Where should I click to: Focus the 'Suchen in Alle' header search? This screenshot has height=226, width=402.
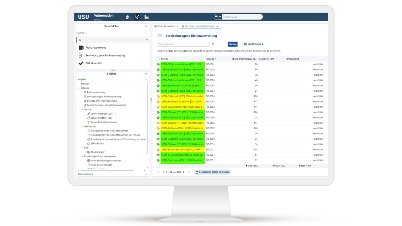(242, 17)
